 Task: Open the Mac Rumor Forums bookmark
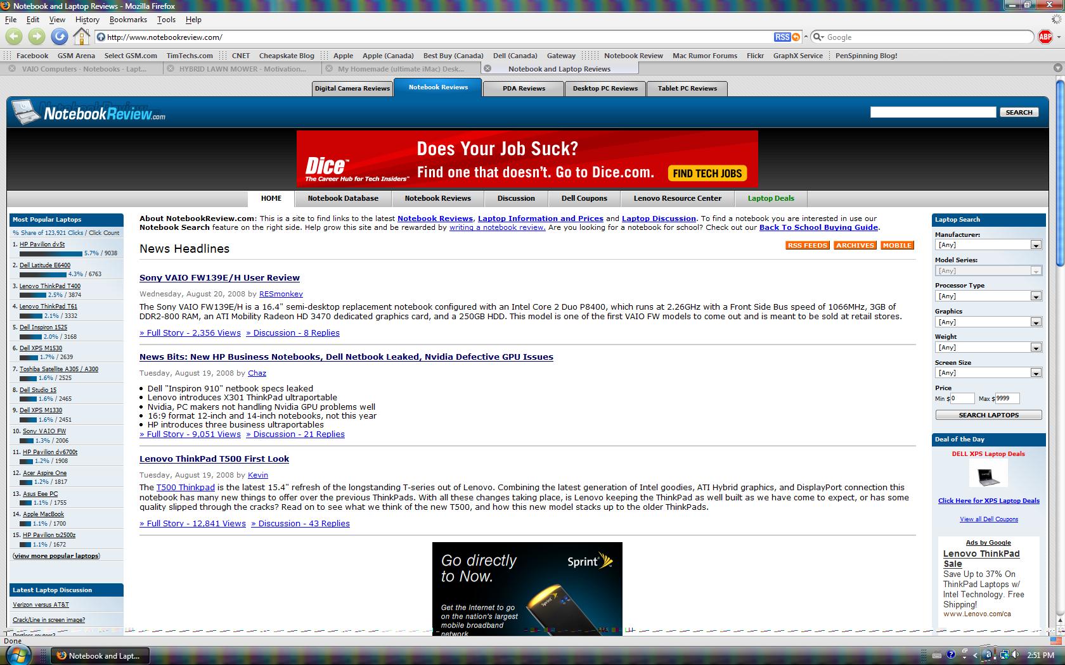(705, 56)
